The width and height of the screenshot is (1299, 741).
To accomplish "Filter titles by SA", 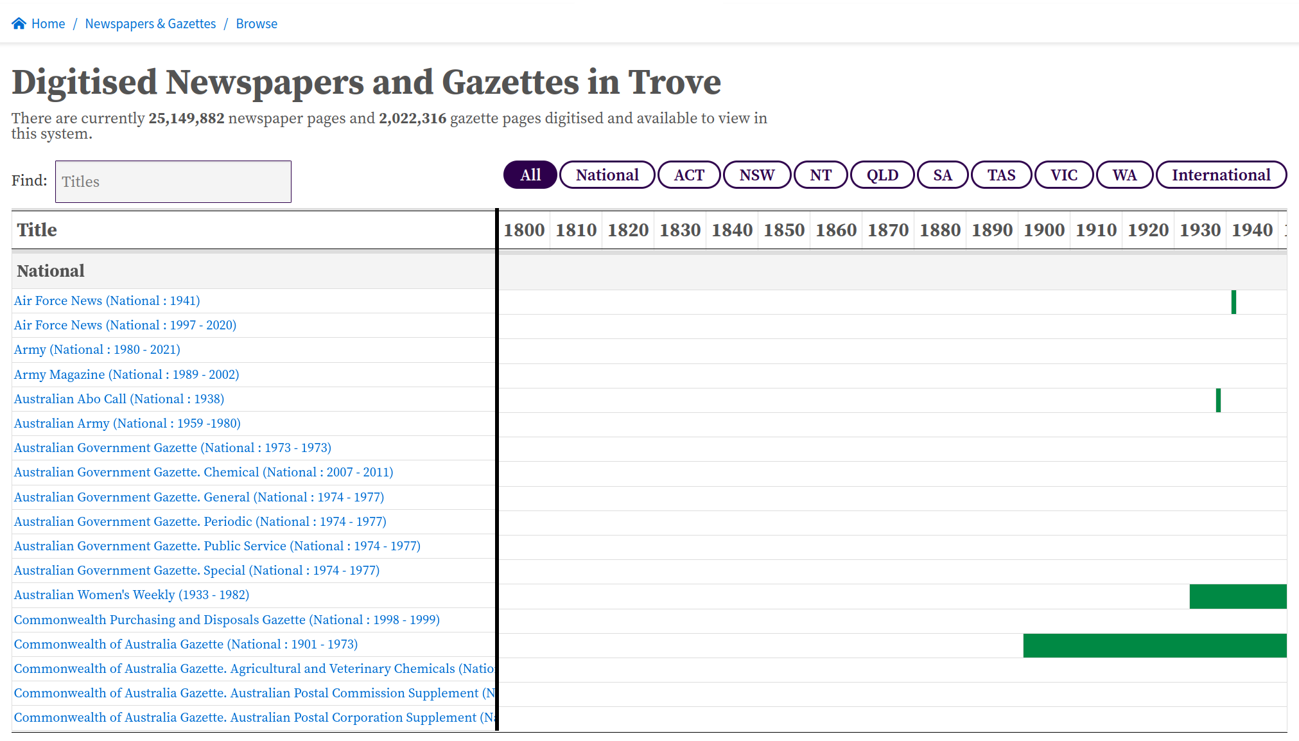I will 943,175.
